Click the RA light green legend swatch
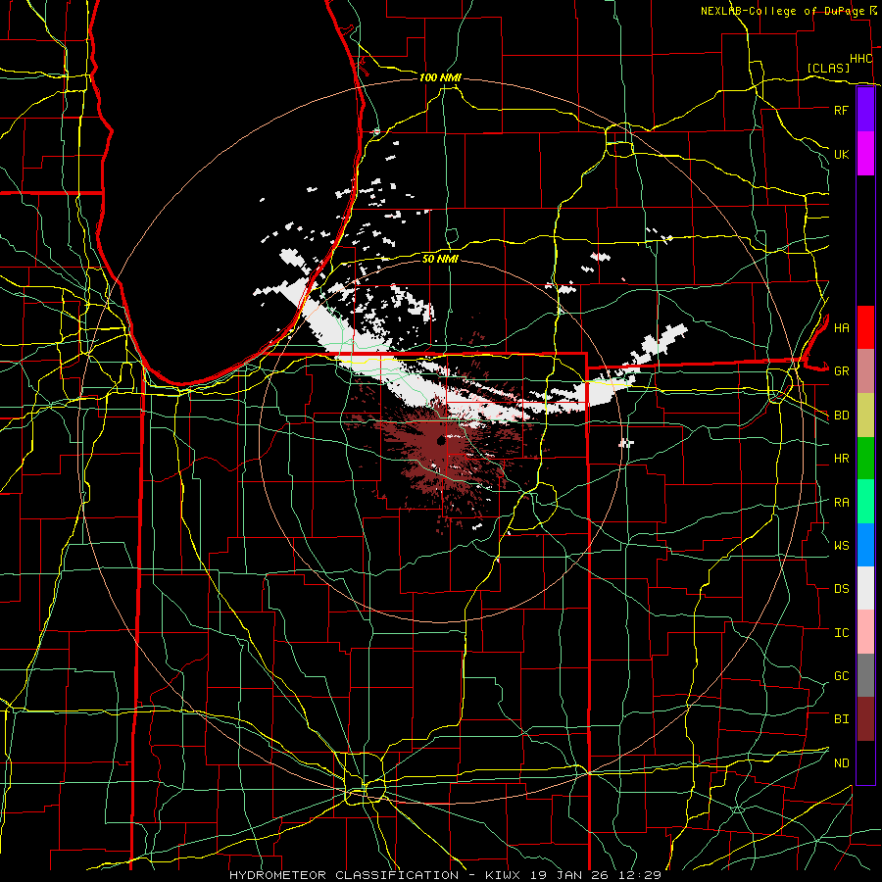Screen dimensions: 882x882 865,502
